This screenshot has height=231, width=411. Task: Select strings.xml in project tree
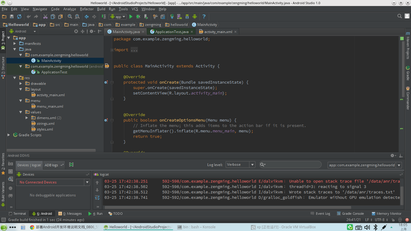point(45,124)
